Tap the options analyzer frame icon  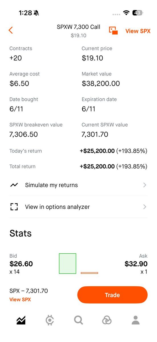14,207
